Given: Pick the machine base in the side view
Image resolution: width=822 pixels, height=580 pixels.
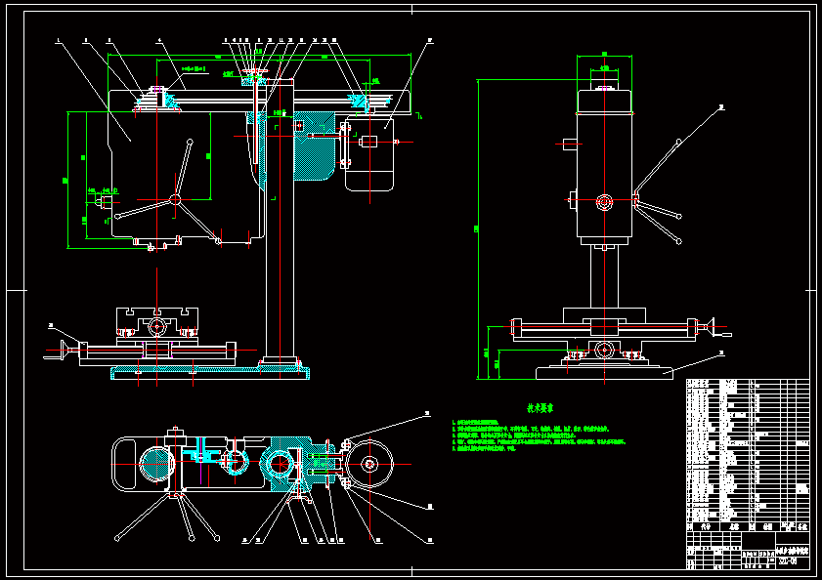Looking at the screenshot, I should [x=604, y=373].
